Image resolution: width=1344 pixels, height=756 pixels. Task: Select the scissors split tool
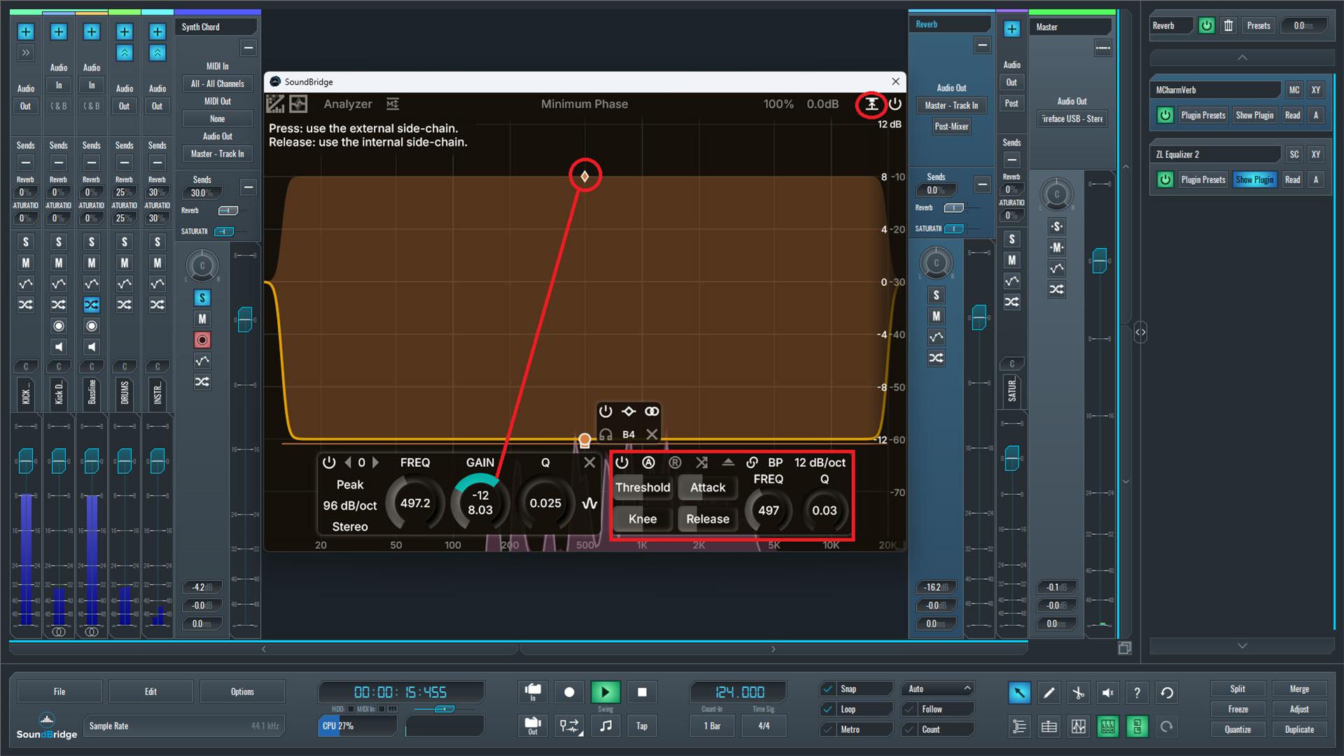point(1078,692)
